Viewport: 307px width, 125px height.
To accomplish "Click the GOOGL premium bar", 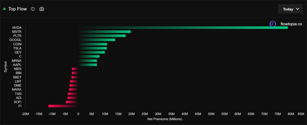I will 97,40.
